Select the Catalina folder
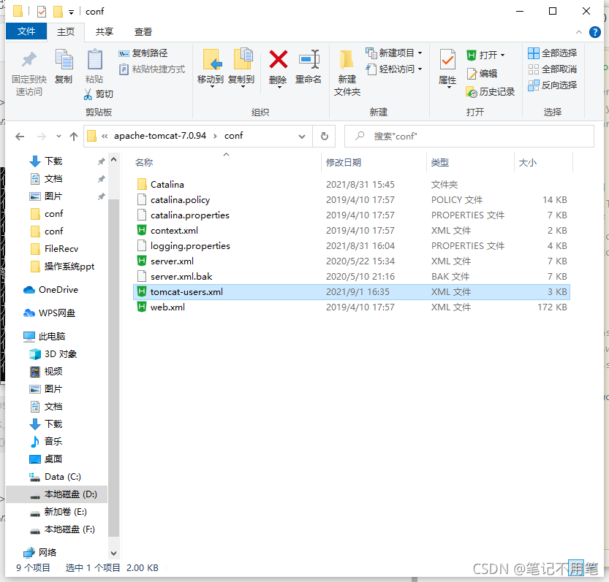The image size is (609, 582). pos(352,184)
